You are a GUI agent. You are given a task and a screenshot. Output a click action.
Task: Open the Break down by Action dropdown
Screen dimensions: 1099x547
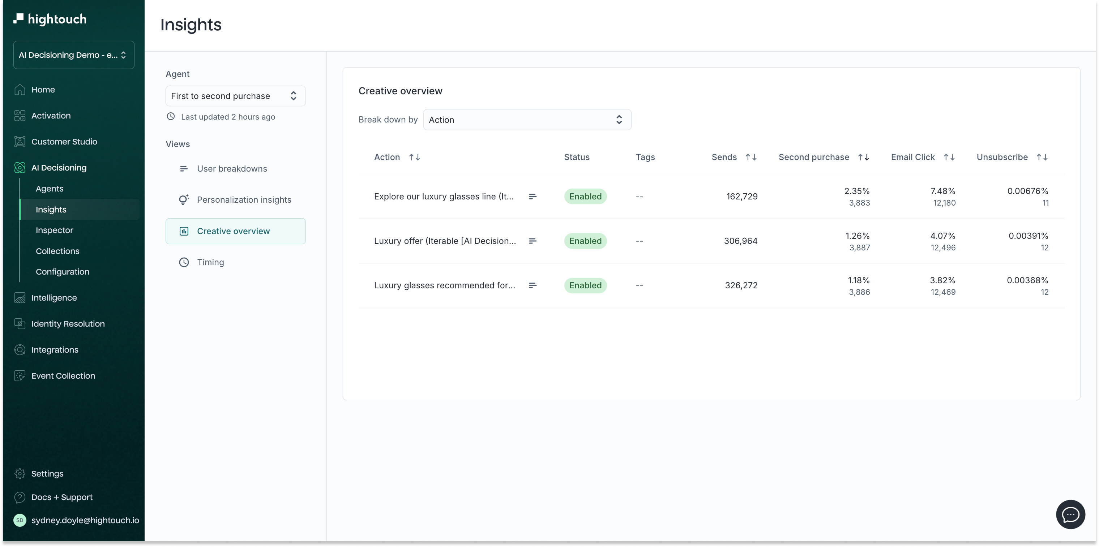527,120
